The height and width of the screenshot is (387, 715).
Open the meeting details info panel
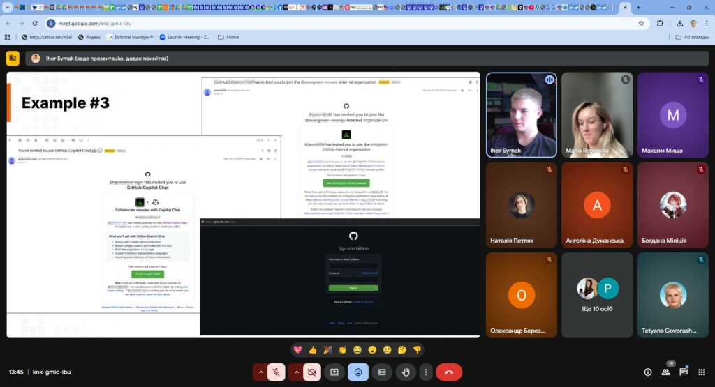[647, 372]
